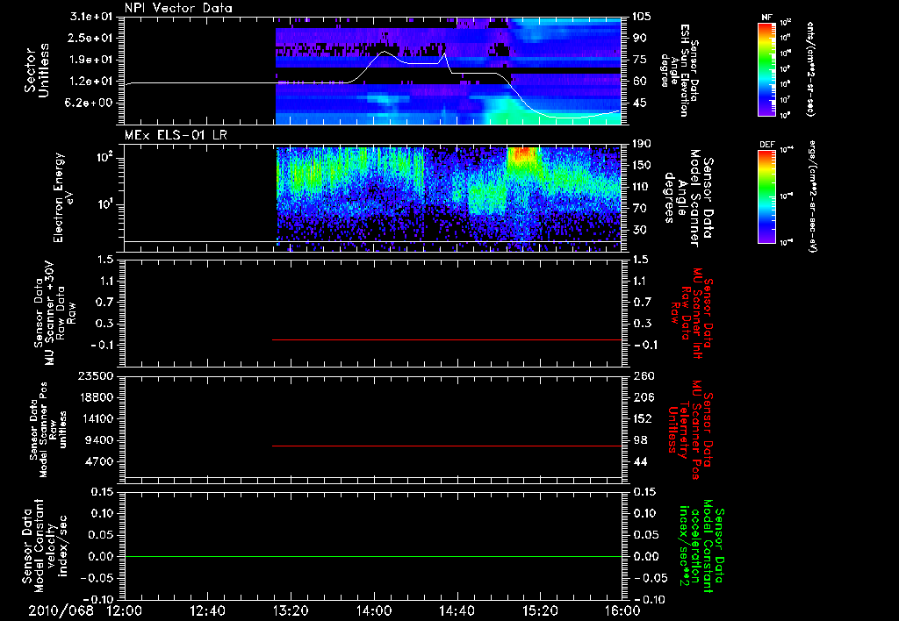Click the 1.9e+01 sector tick label
The width and height of the screenshot is (899, 621).
click(x=91, y=60)
